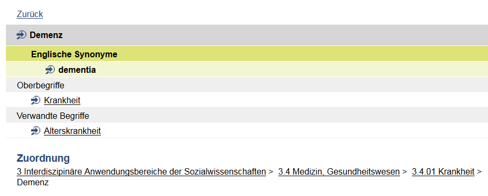The width and height of the screenshot is (488, 196).
Task: Click the Englische Synonyme header row
Action: (247, 54)
